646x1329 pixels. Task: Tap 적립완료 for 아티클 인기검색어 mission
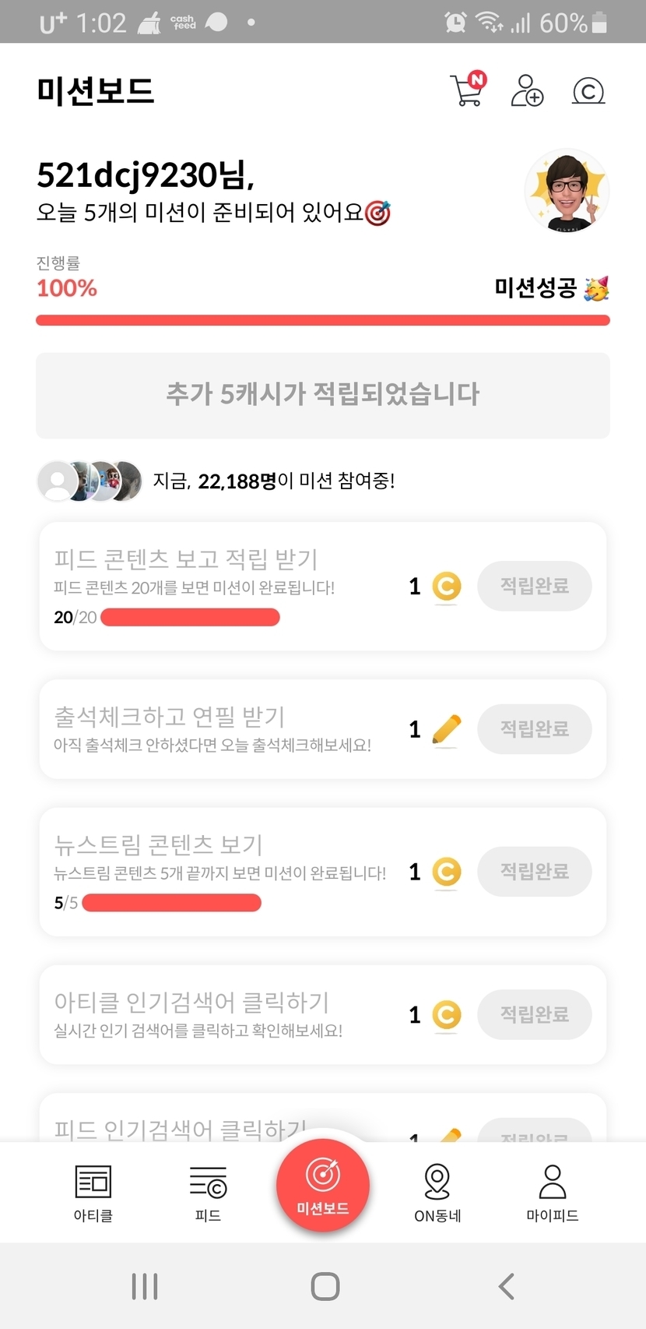[x=535, y=1014]
